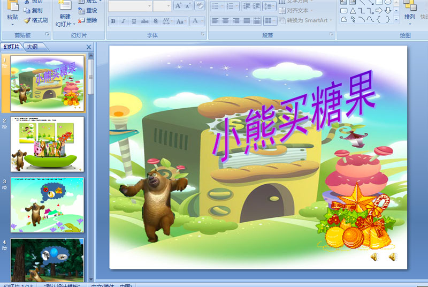Viewport: 428px width, 287px height.
Task: Clear all formatting with eraser icon
Action: coord(200,6)
